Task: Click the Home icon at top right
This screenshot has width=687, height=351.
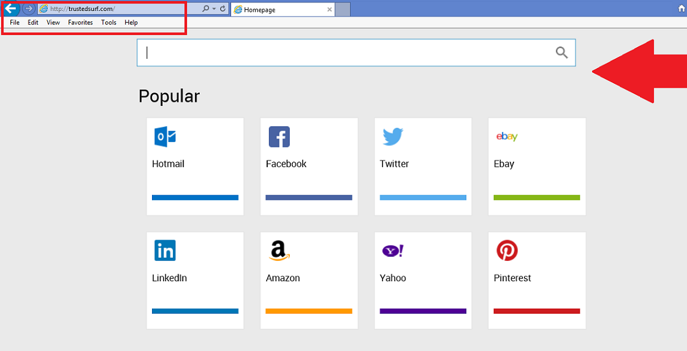Action: [x=681, y=9]
